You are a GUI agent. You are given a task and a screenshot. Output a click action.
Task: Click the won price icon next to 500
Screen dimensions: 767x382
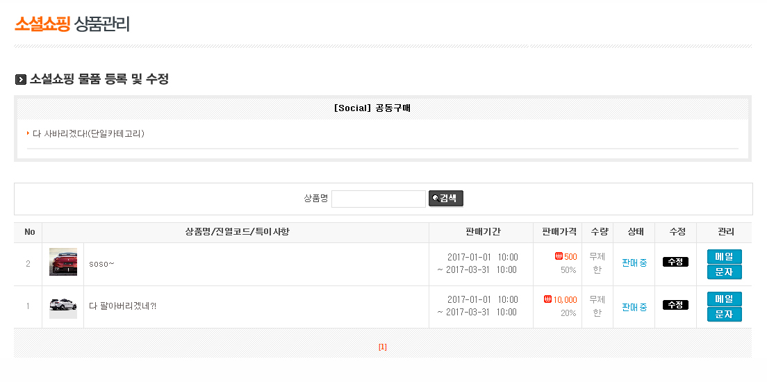[x=559, y=257]
